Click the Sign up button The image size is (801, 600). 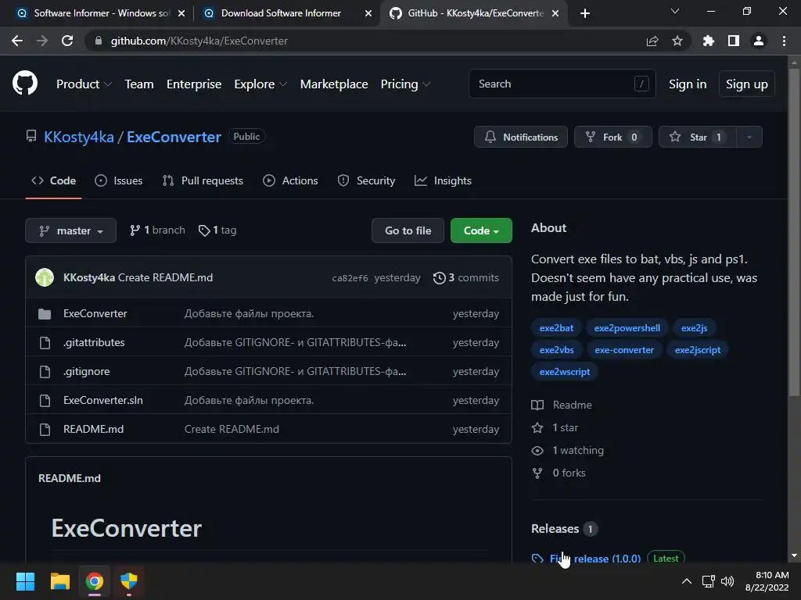(746, 84)
